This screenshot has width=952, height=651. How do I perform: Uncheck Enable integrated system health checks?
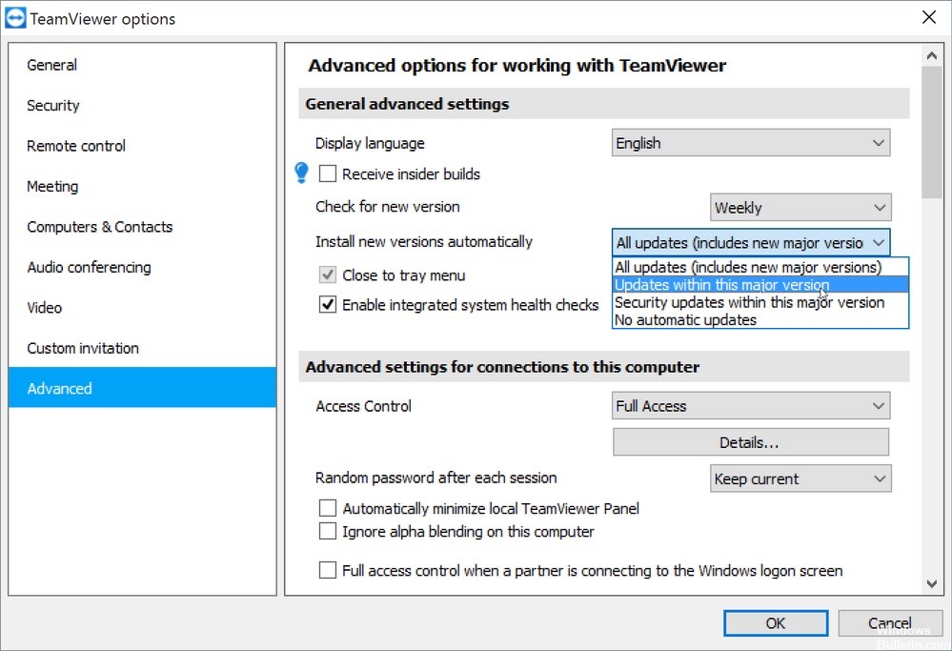tap(328, 305)
